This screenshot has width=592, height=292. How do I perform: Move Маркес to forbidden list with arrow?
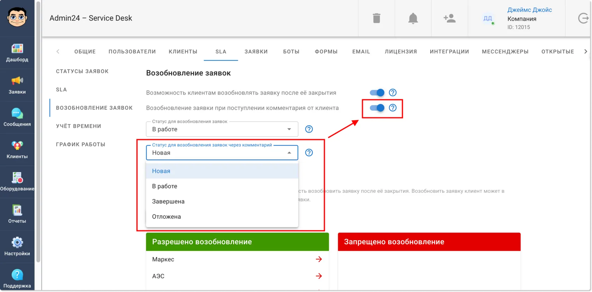click(319, 259)
